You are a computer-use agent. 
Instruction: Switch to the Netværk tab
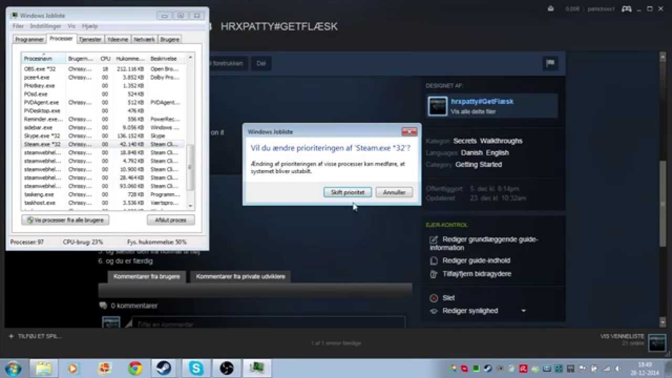pyautogui.click(x=144, y=39)
